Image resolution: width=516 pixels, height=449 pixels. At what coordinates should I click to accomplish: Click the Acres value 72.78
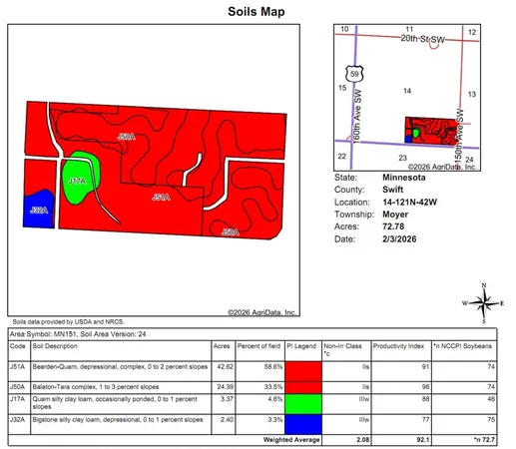pos(393,226)
